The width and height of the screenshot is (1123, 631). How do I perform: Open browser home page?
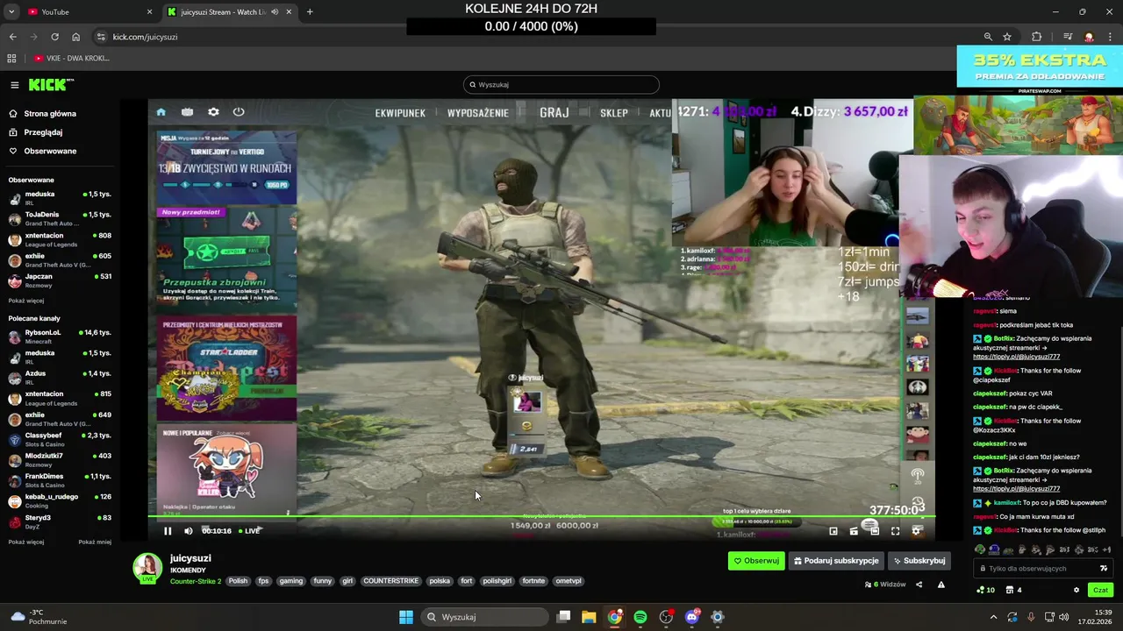[75, 37]
